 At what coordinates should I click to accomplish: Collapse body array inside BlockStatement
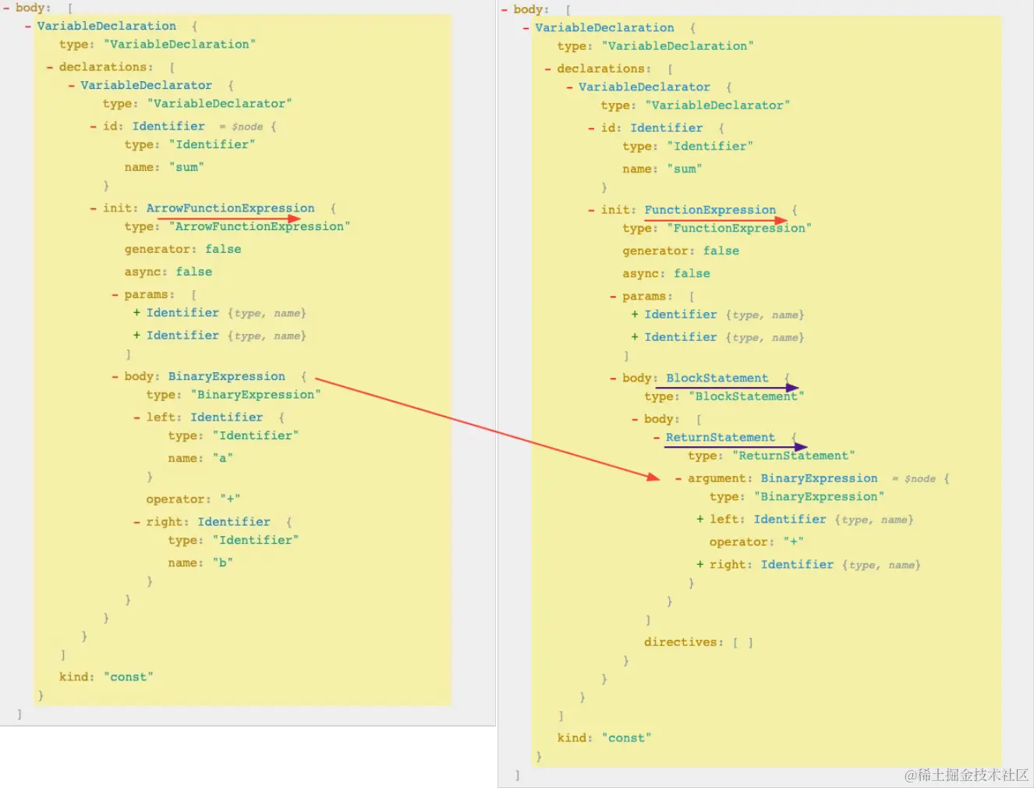(636, 419)
